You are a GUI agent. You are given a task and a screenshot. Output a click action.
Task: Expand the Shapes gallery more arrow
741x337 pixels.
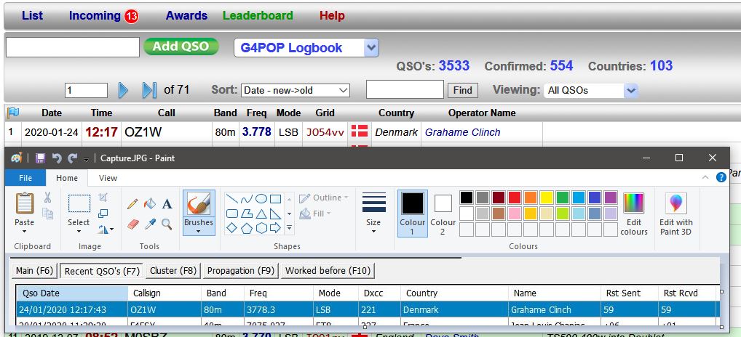(x=289, y=227)
